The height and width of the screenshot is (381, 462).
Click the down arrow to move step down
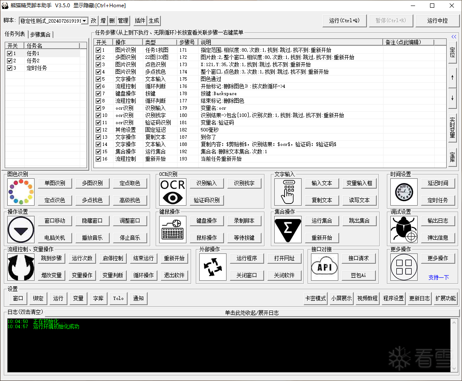(x=452, y=99)
